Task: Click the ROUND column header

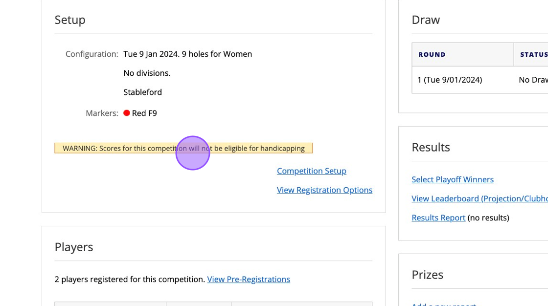Action: tap(432, 54)
